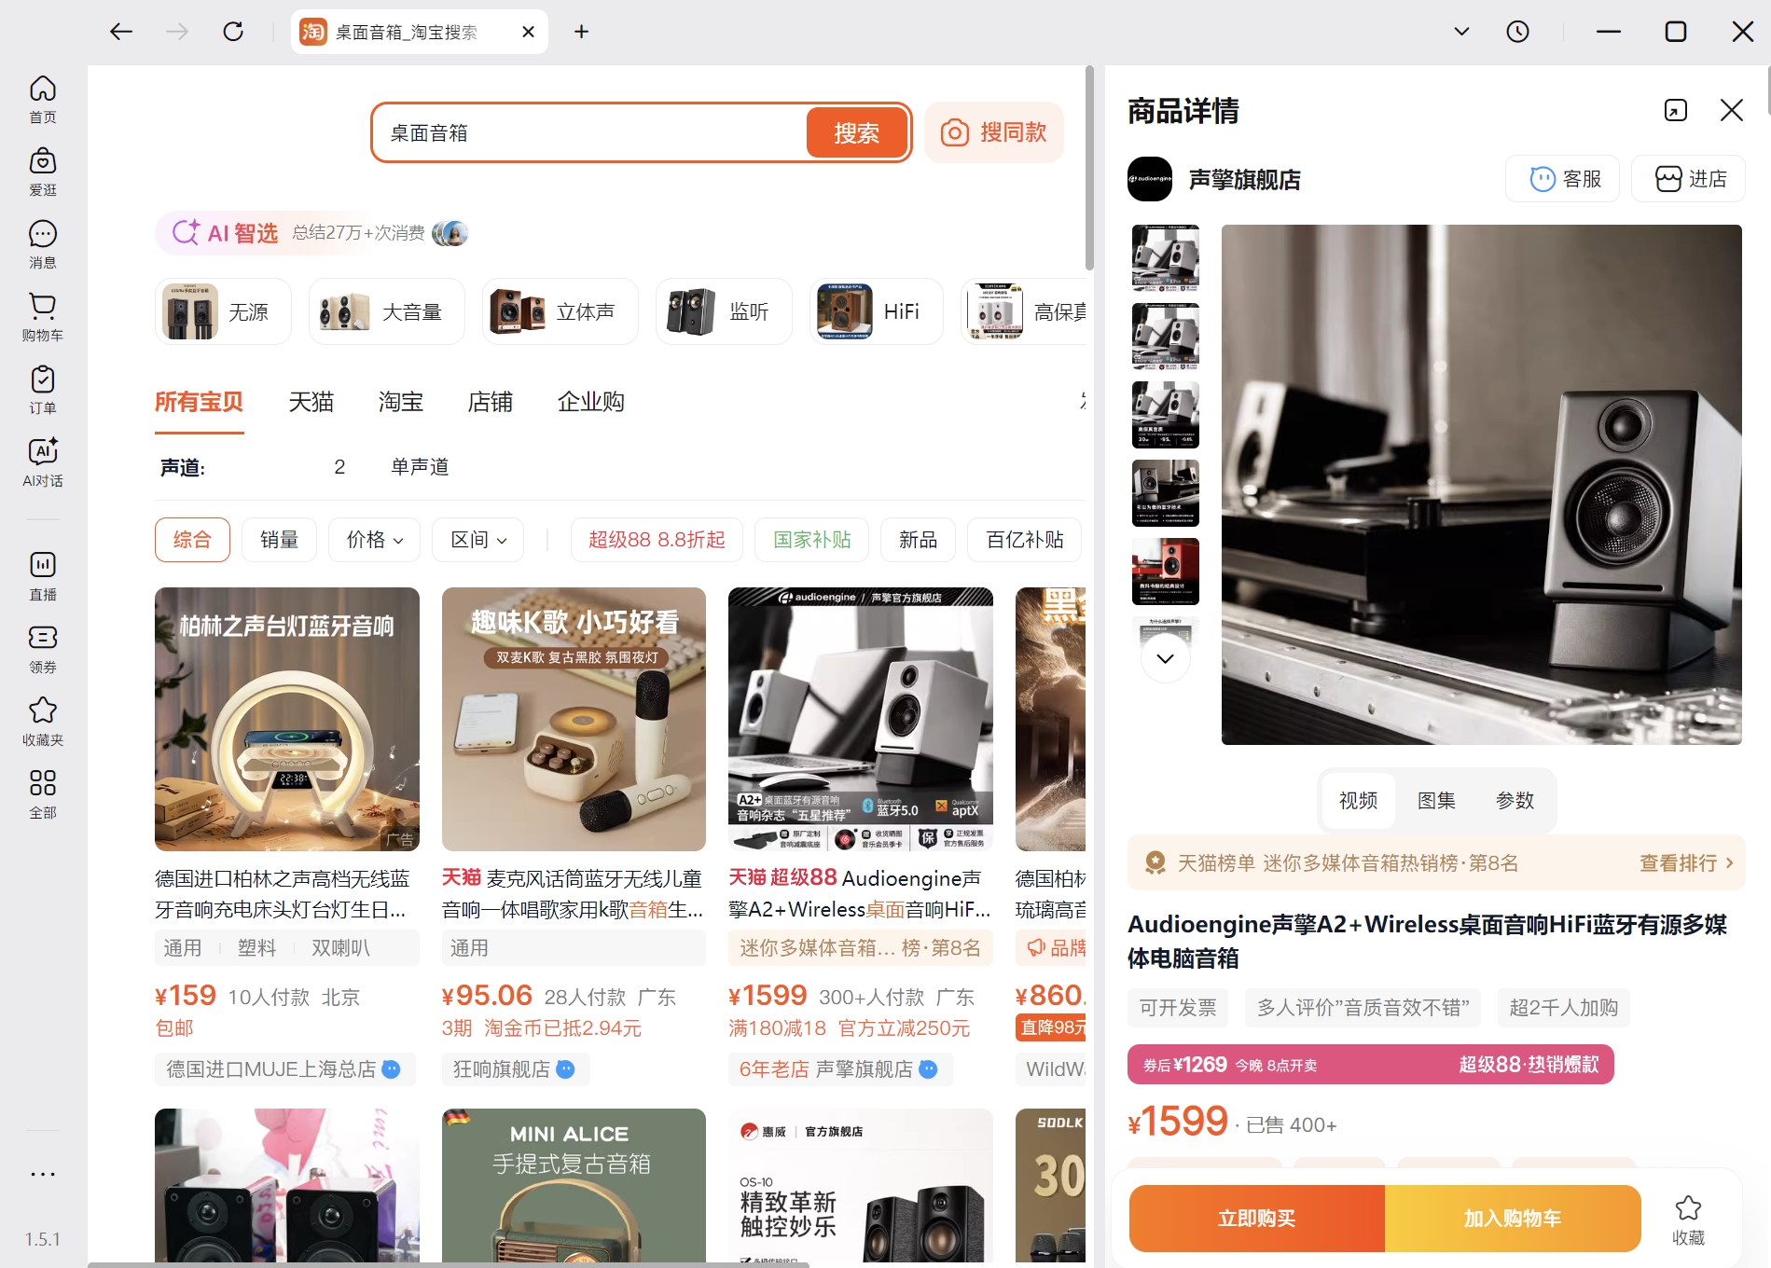Open the browser tab list chevron

point(1461,31)
